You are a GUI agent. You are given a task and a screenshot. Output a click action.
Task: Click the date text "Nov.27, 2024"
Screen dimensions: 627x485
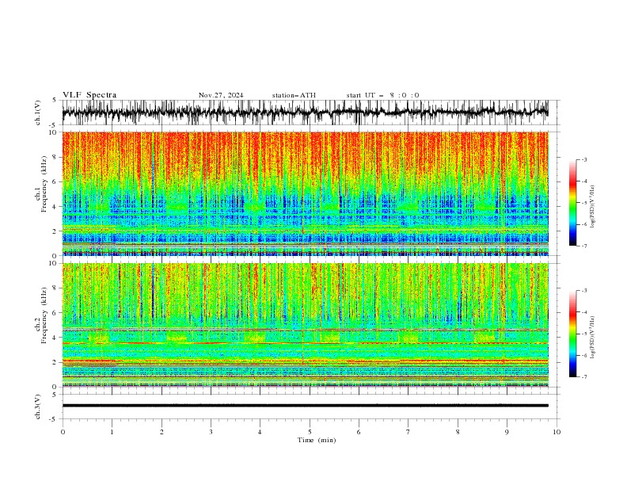tap(221, 95)
